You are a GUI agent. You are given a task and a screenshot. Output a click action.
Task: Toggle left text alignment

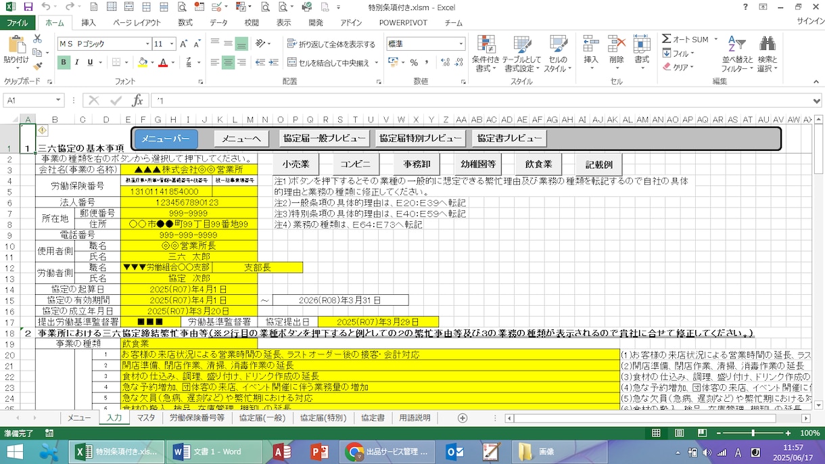click(214, 63)
